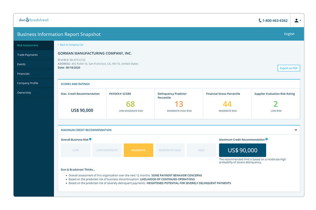Click the Export as PDF button
This screenshot has height=210, width=316.
(x=288, y=68)
